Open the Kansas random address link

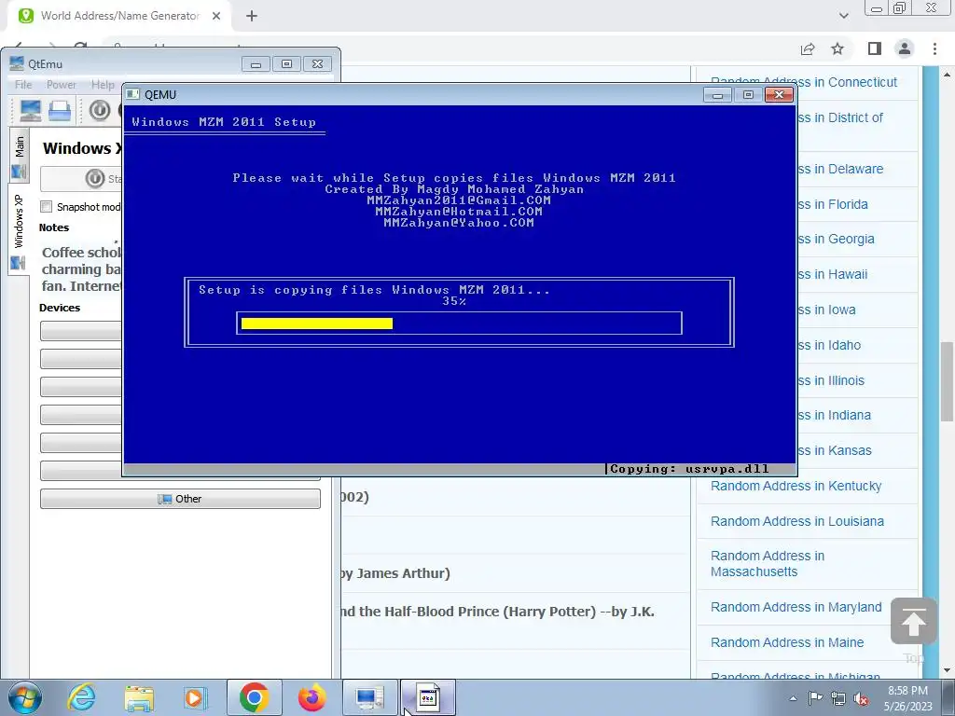coord(835,450)
